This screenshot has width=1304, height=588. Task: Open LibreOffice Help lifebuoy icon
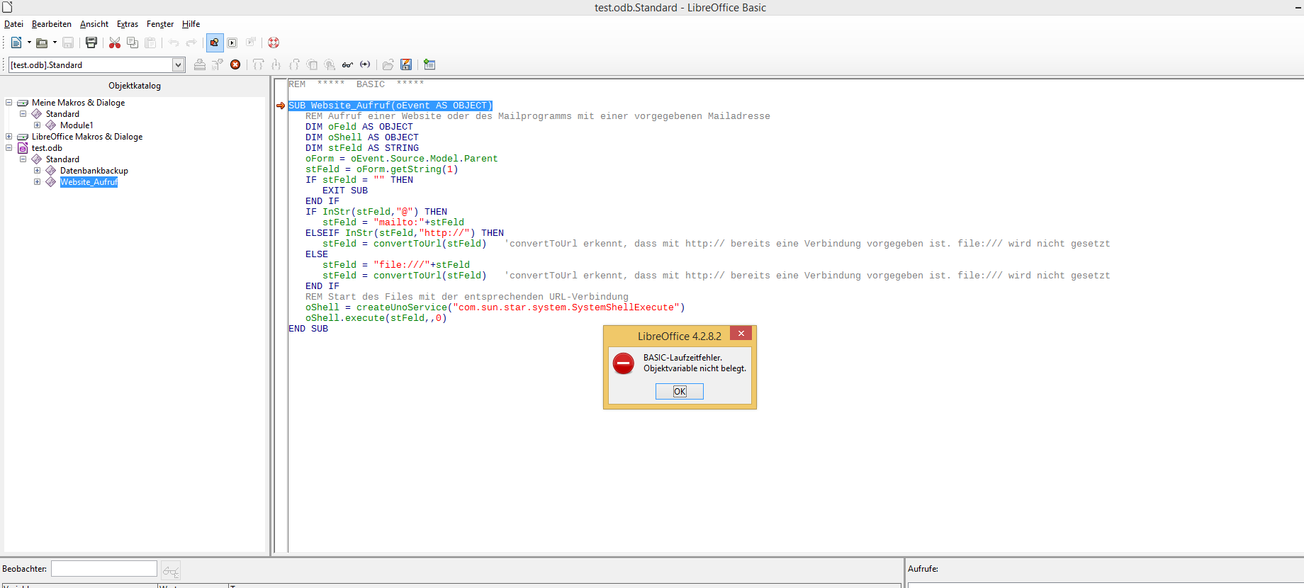274,43
